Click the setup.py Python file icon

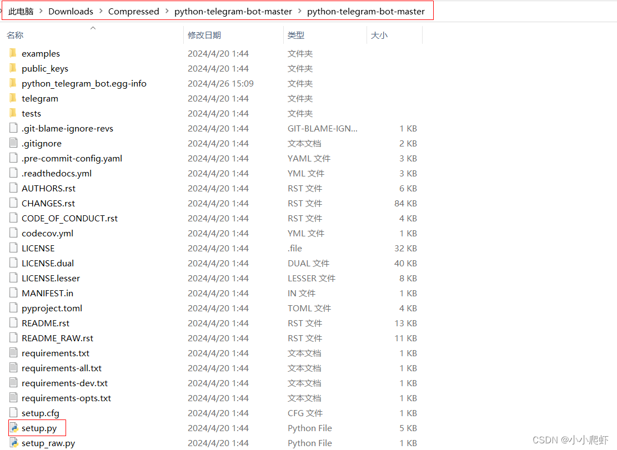14,428
